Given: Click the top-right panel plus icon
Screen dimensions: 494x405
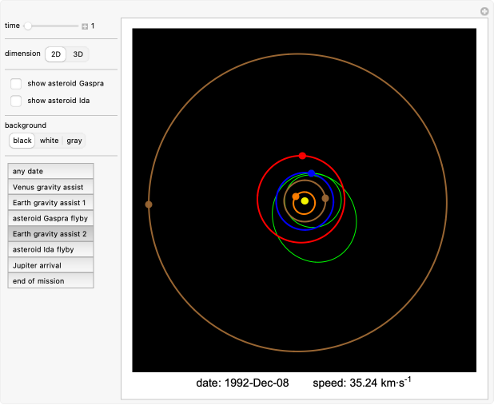Looking at the screenshot, I should pyautogui.click(x=484, y=11).
